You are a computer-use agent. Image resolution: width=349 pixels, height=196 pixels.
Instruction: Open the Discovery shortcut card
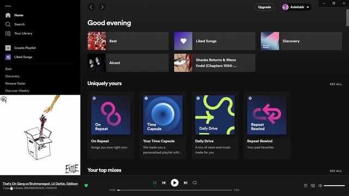[302, 41]
